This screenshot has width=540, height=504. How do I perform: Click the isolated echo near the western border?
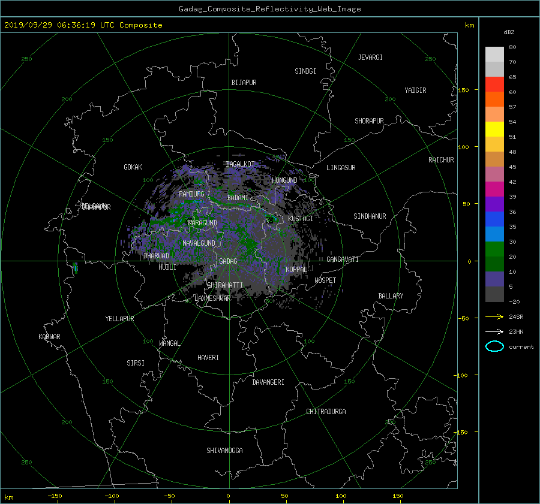76,268
